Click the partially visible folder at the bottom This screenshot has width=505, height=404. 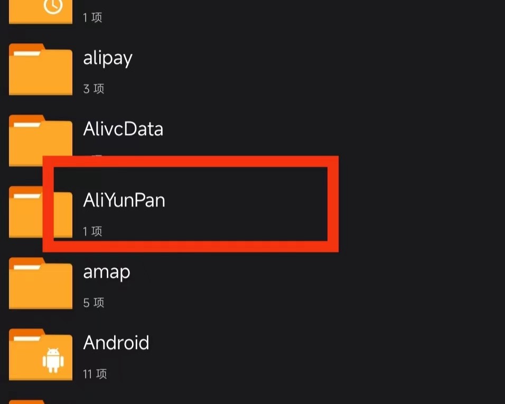[x=41, y=401]
